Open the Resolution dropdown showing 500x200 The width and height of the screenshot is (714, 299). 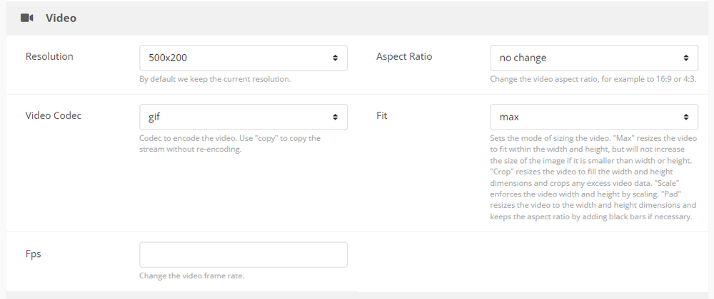click(x=243, y=58)
